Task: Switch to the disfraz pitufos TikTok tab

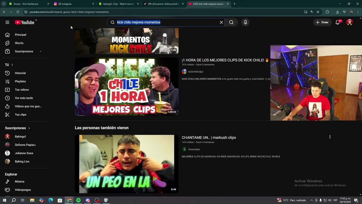Action: click(164, 4)
